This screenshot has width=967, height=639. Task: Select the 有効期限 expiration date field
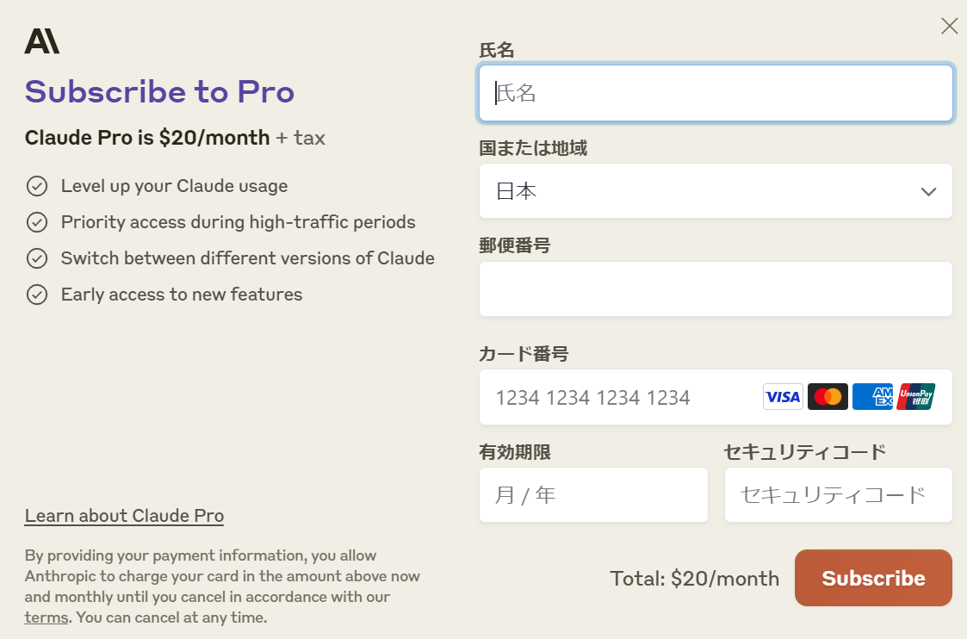pyautogui.click(x=593, y=495)
